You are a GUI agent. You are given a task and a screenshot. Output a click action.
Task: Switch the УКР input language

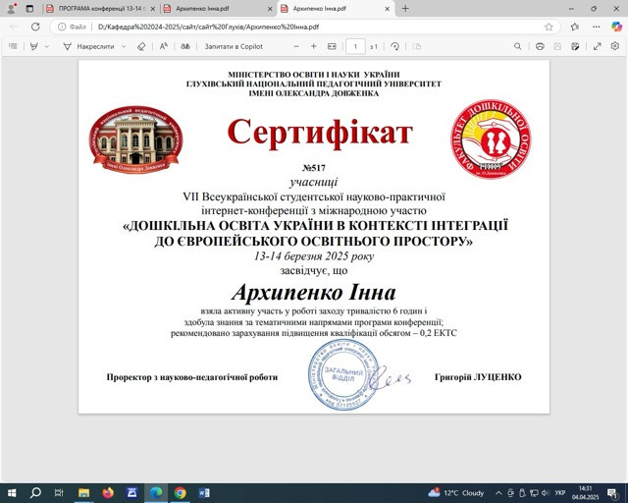click(560, 493)
